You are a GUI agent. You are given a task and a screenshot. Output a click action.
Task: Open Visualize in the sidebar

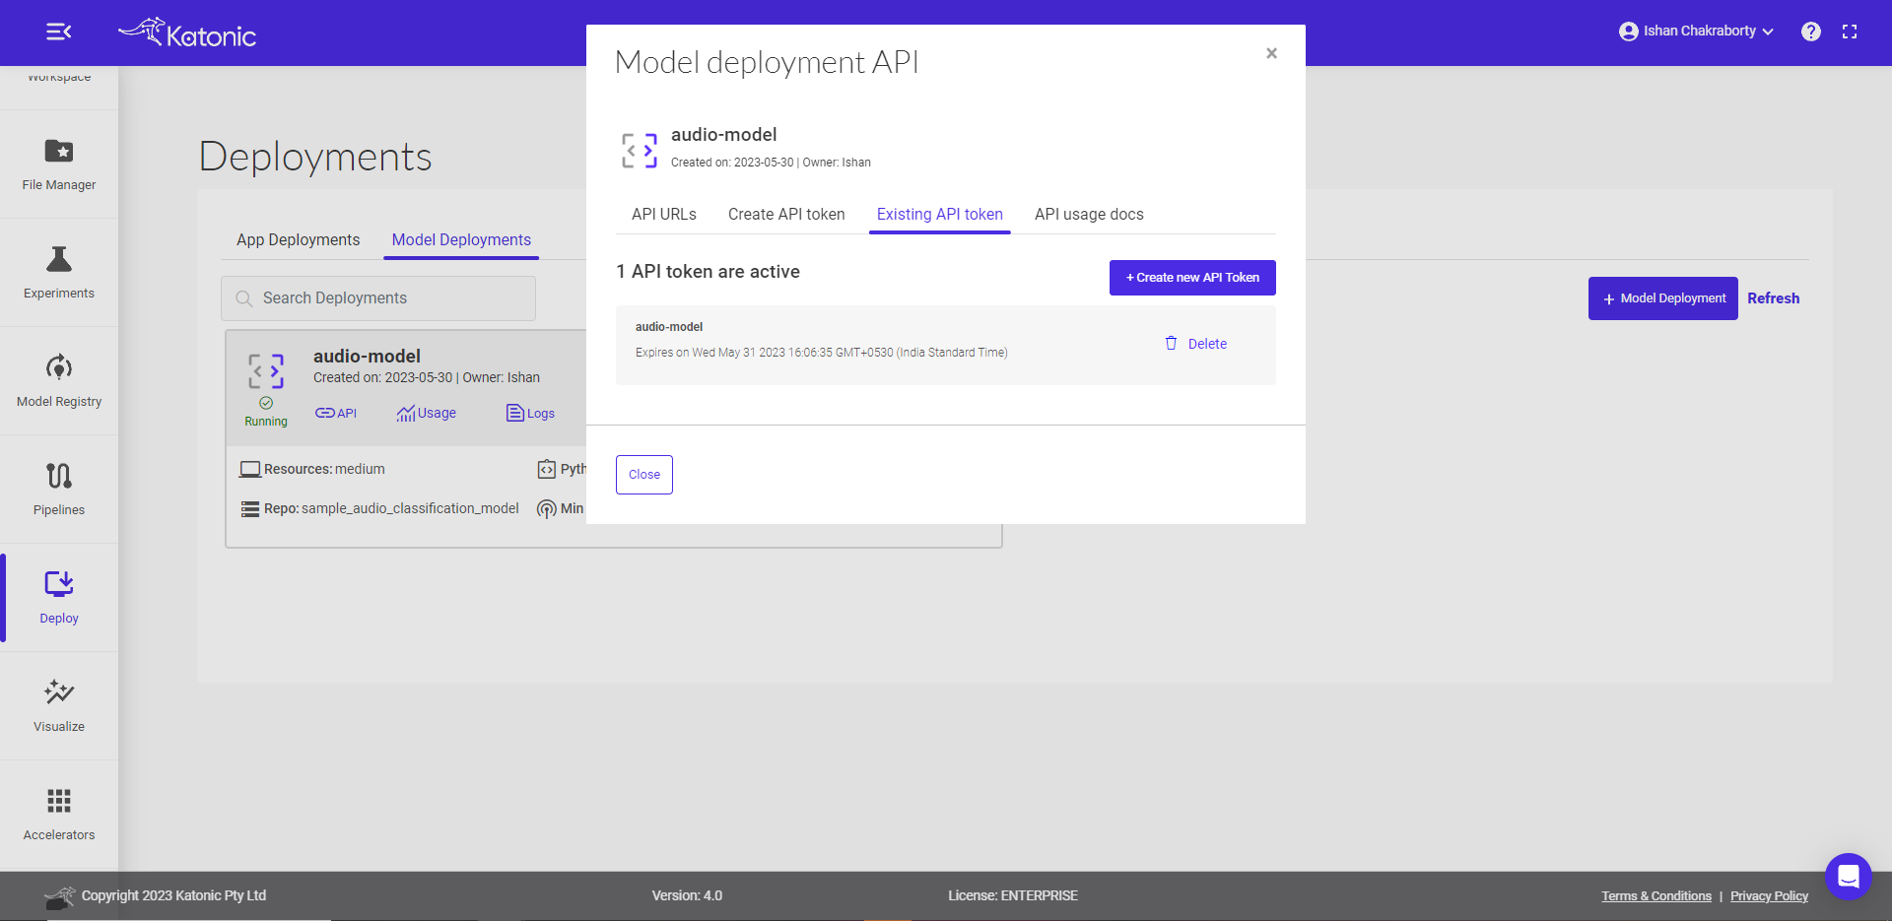pyautogui.click(x=59, y=706)
